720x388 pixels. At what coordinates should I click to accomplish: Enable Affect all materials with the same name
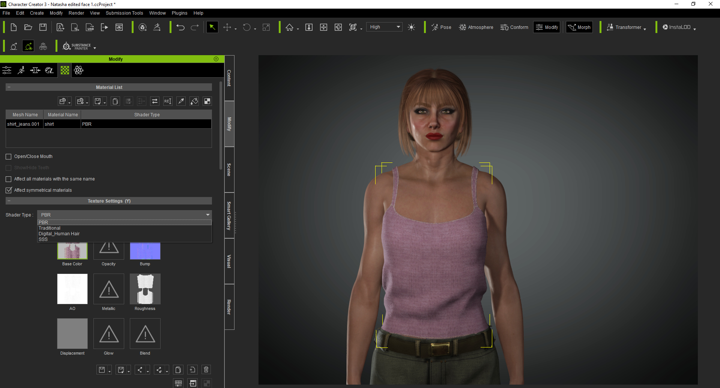pyautogui.click(x=8, y=179)
